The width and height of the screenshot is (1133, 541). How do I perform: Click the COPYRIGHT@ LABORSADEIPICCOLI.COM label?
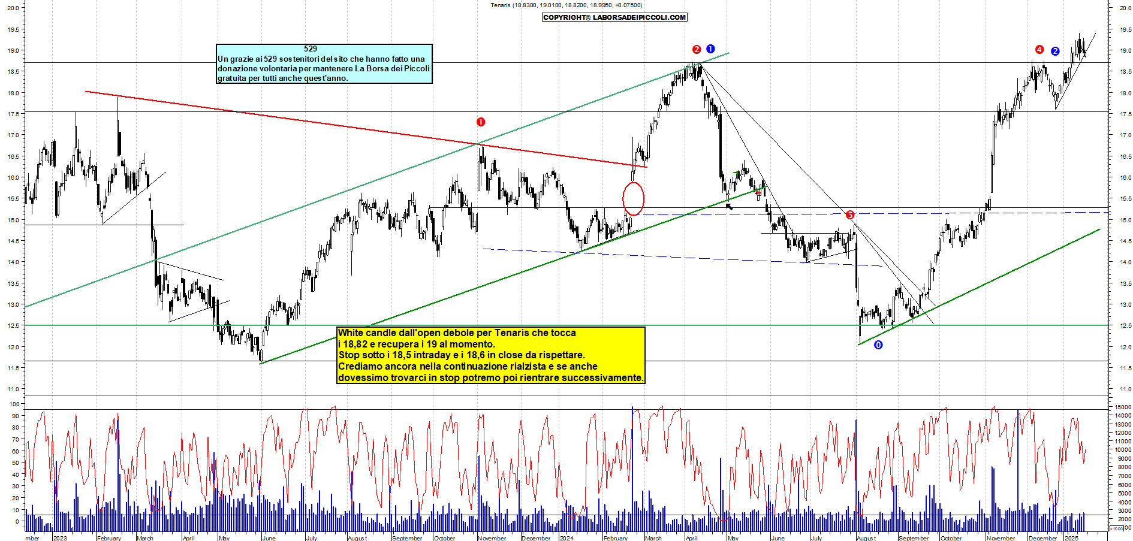tap(614, 17)
